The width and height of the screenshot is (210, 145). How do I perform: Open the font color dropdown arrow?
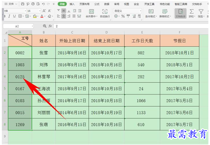tap(45, 17)
